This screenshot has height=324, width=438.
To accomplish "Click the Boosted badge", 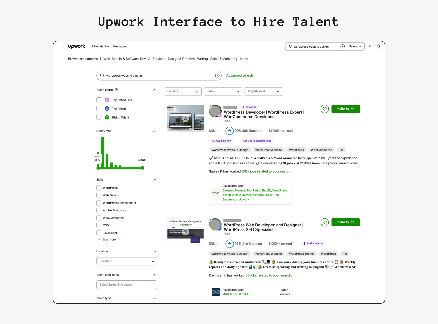I will click(x=249, y=107).
